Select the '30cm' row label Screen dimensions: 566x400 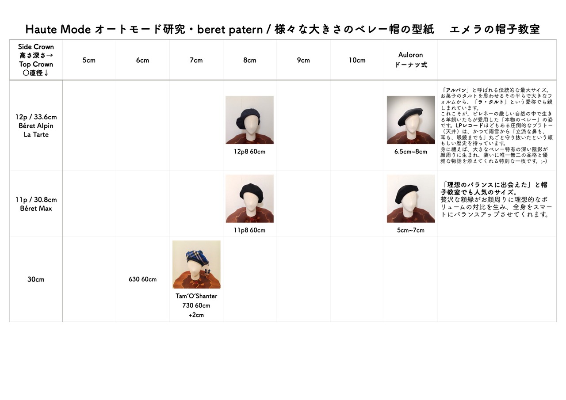[x=36, y=279]
